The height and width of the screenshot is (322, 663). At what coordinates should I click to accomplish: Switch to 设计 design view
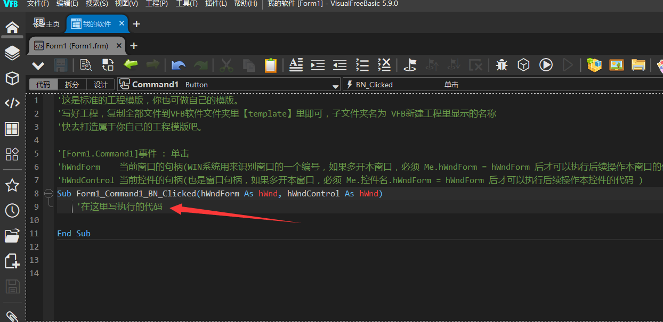click(100, 85)
